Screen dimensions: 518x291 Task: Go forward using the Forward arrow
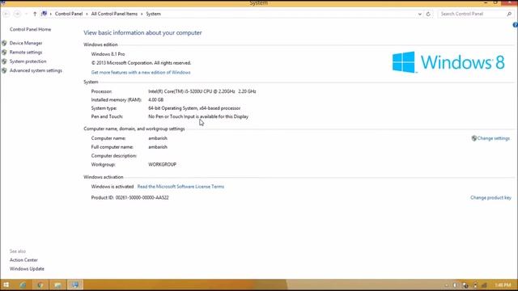[17, 14]
